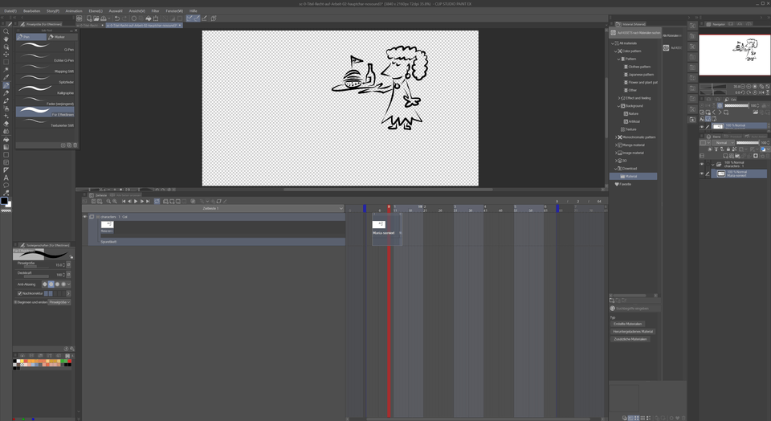Select the Kalligraphie pen preset
The image size is (771, 421).
[x=45, y=89]
